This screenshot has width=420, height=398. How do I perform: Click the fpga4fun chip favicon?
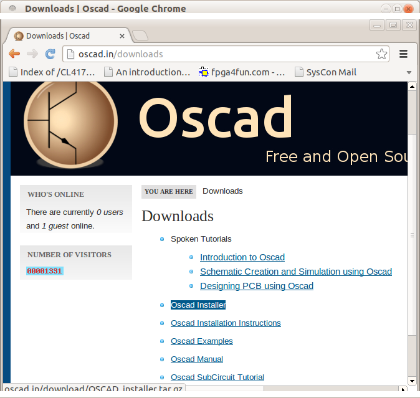click(x=204, y=72)
